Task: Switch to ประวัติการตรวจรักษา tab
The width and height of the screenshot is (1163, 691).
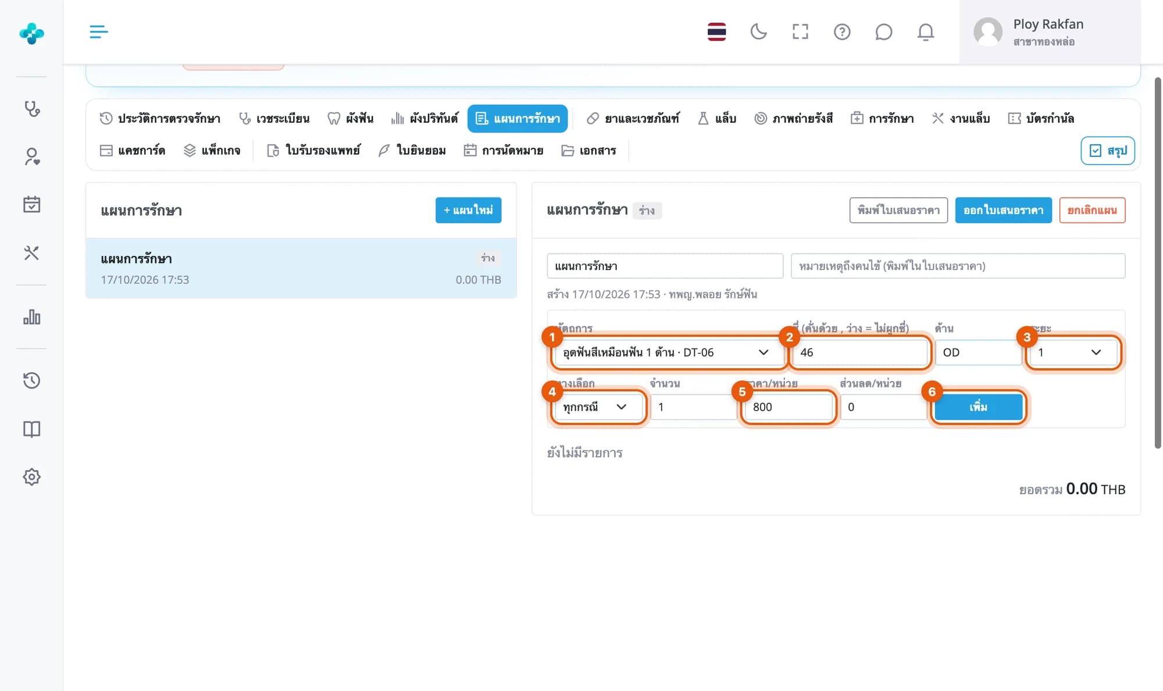Action: coord(160,119)
